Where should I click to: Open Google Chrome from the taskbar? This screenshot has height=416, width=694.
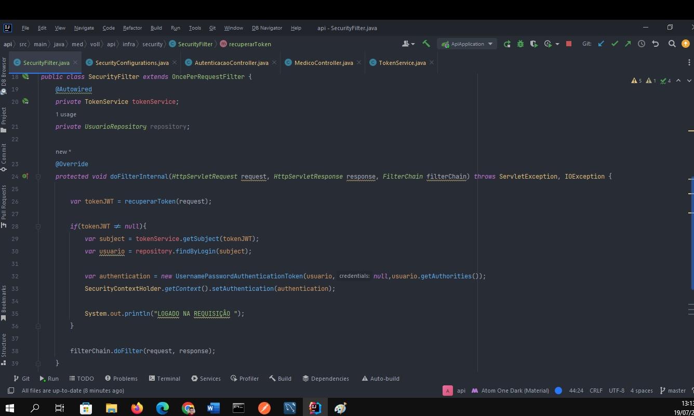pos(188,408)
